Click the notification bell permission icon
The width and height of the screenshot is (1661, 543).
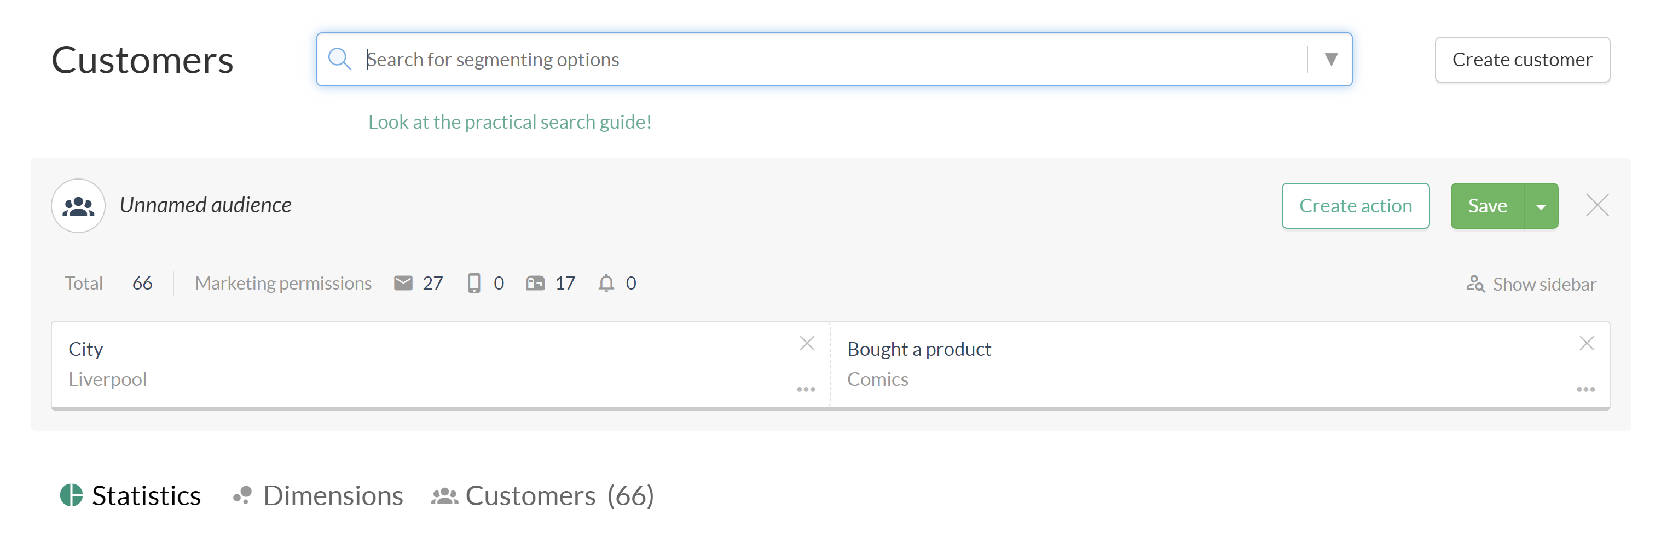click(606, 283)
